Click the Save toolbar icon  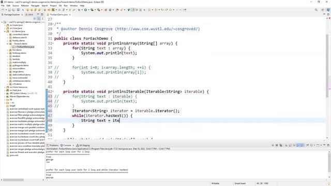point(9,10)
